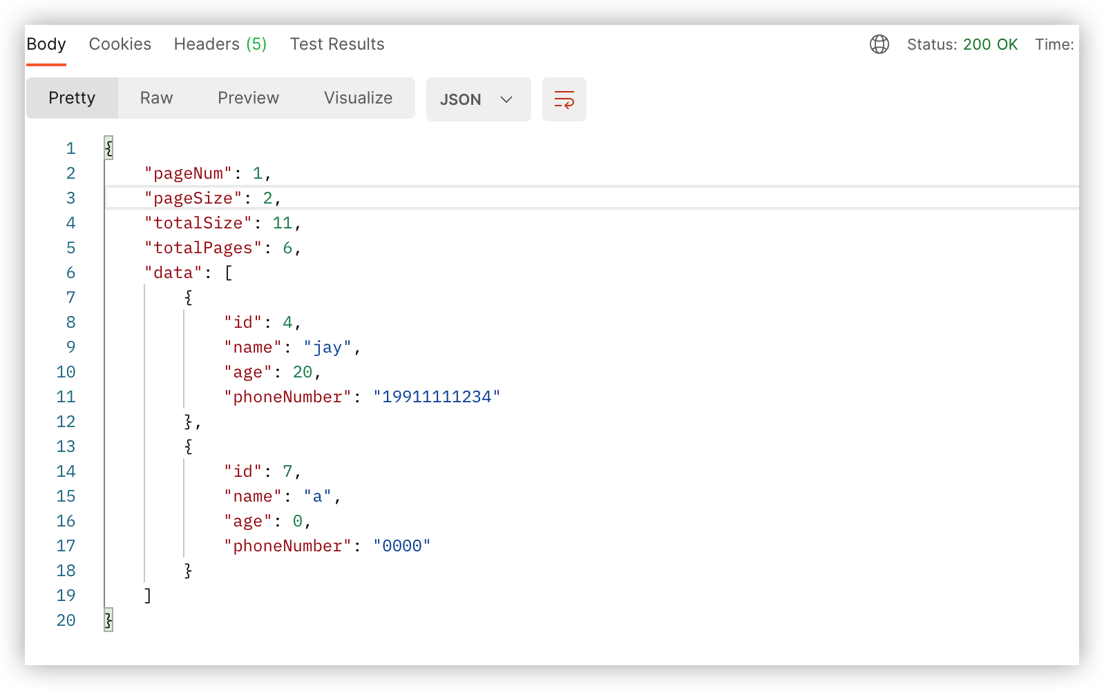The height and width of the screenshot is (690, 1104).
Task: Toggle the word wrap lines icon
Action: [564, 99]
